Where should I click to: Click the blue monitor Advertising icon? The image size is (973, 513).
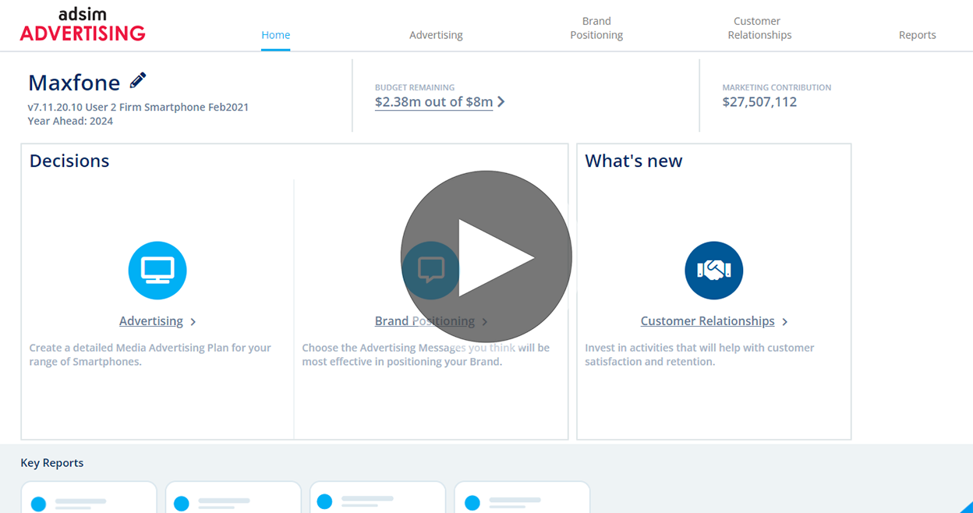pyautogui.click(x=157, y=271)
